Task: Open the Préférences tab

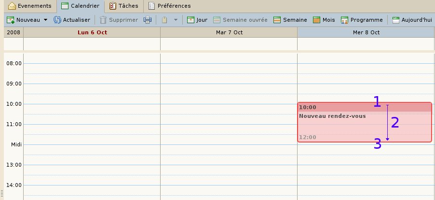Action: pyautogui.click(x=169, y=6)
